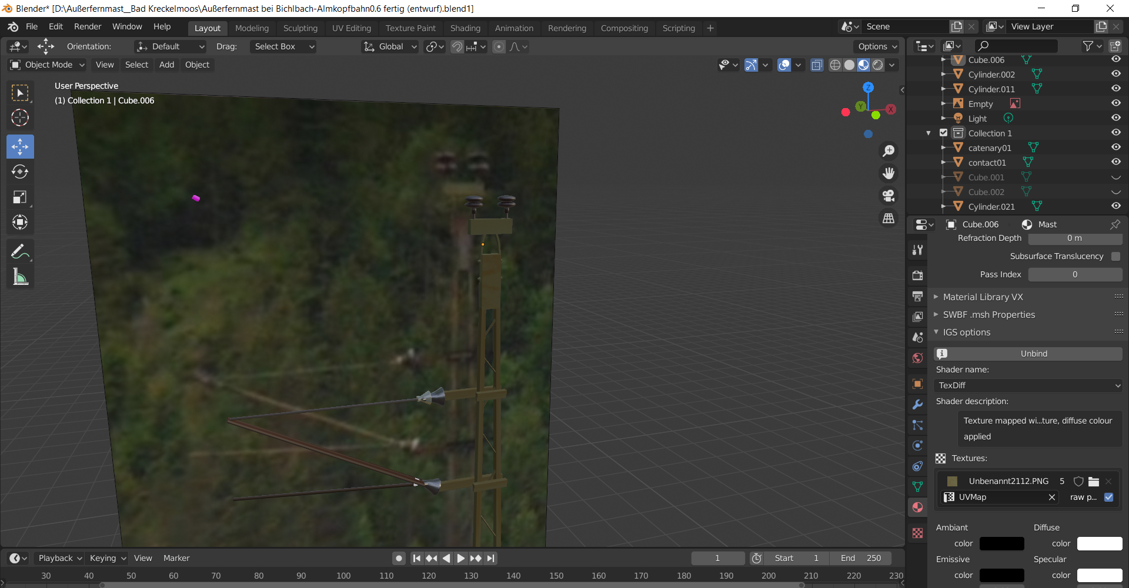Open the Diffuse color swatch

[1099, 543]
